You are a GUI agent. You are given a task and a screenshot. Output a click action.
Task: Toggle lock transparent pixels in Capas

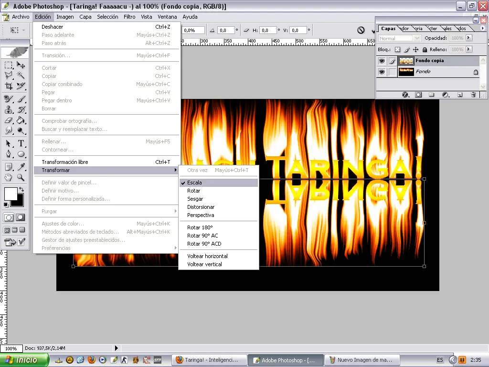click(398, 50)
